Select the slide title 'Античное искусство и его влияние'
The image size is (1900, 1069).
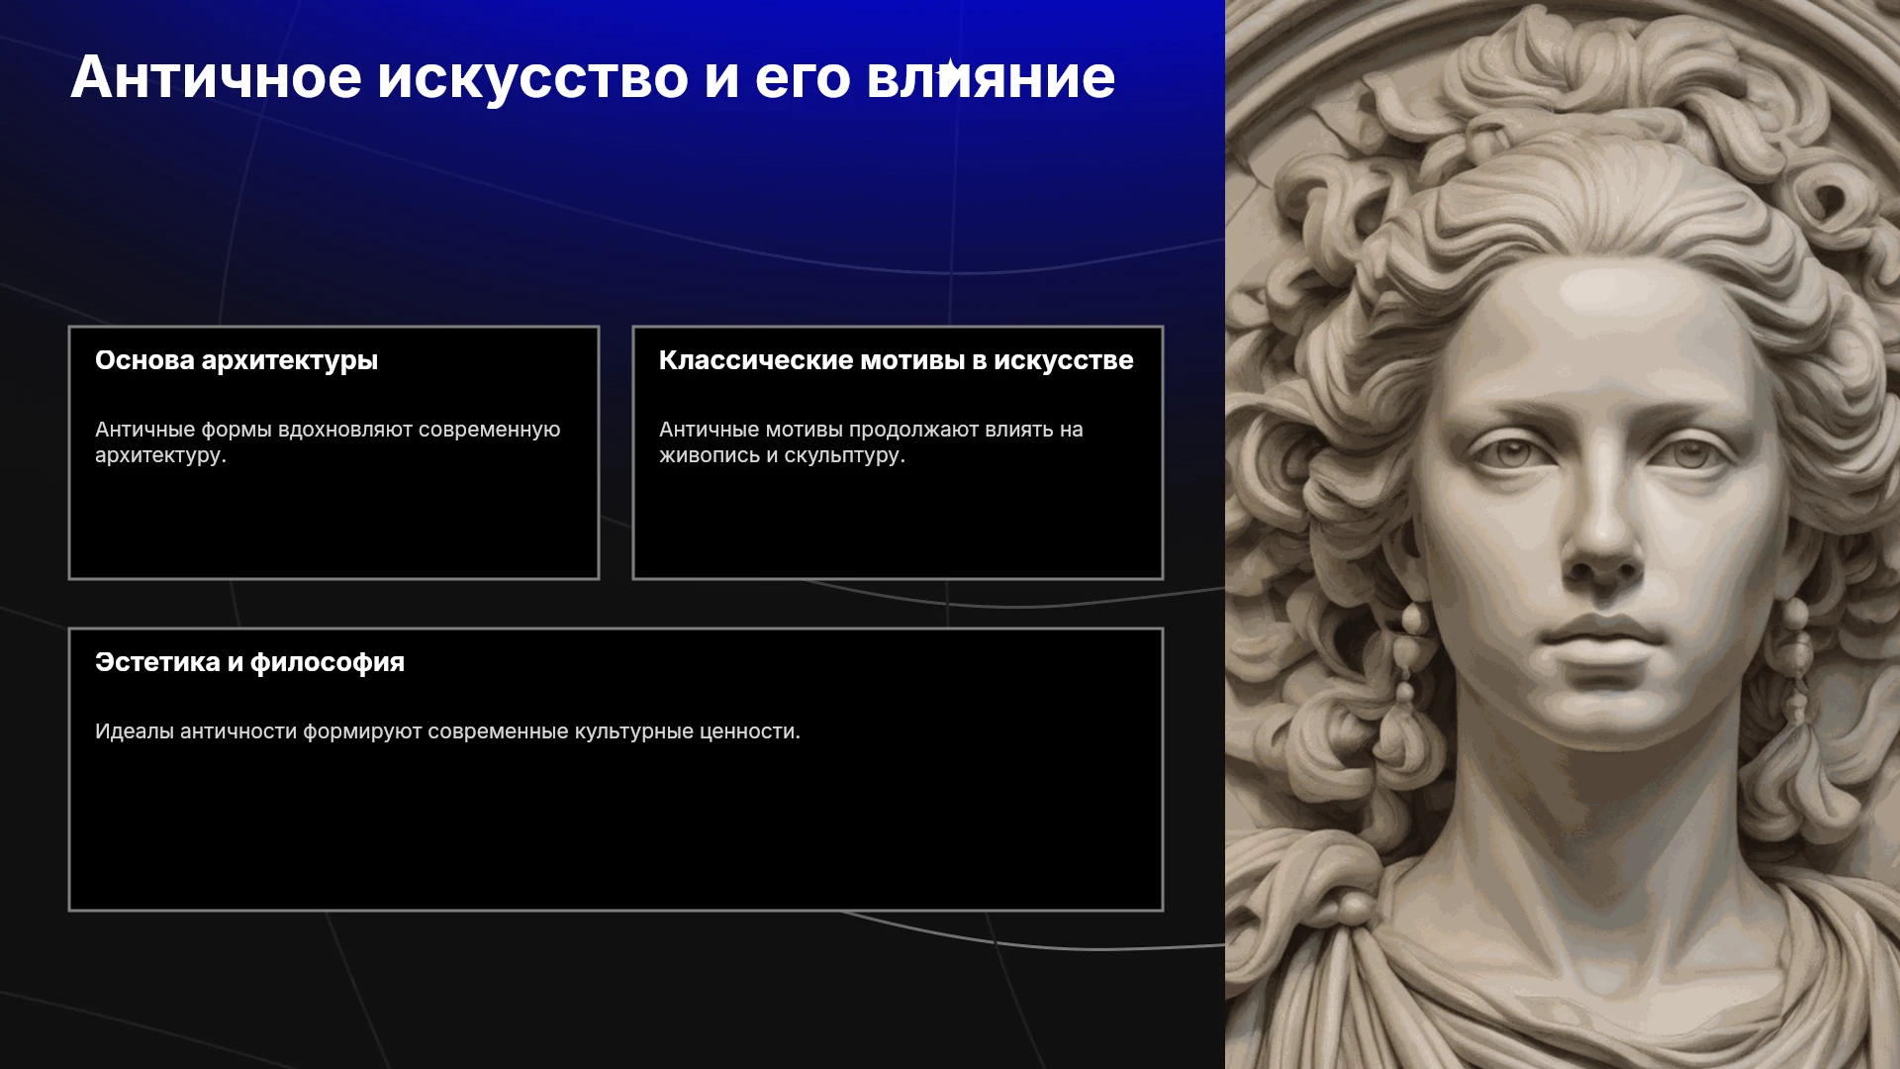click(593, 76)
